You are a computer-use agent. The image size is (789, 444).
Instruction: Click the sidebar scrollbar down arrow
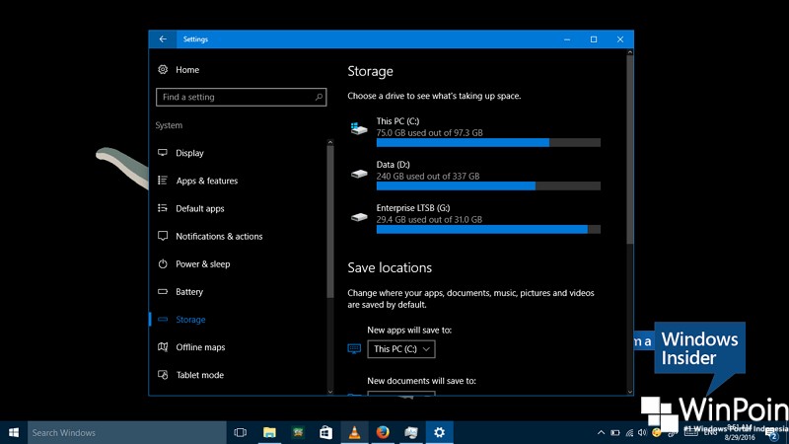pos(330,391)
